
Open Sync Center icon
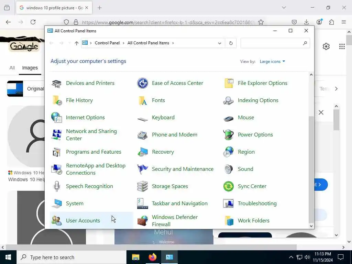coord(229,186)
